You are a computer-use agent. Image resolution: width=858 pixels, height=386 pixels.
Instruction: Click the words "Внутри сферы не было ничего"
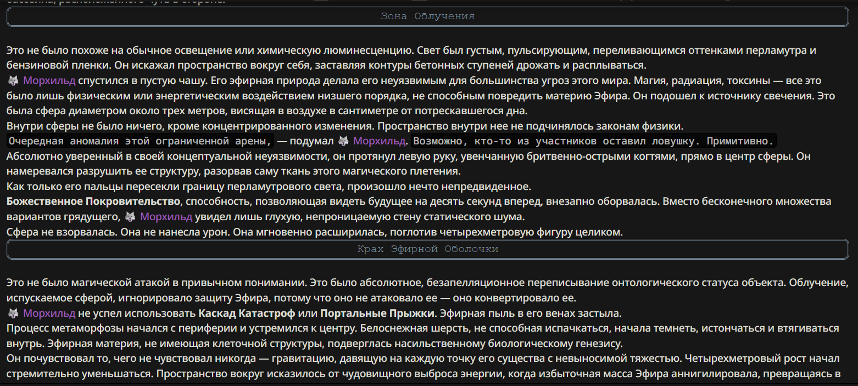(x=86, y=126)
